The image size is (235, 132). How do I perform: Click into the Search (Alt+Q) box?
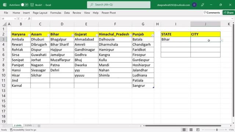pos(119,5)
